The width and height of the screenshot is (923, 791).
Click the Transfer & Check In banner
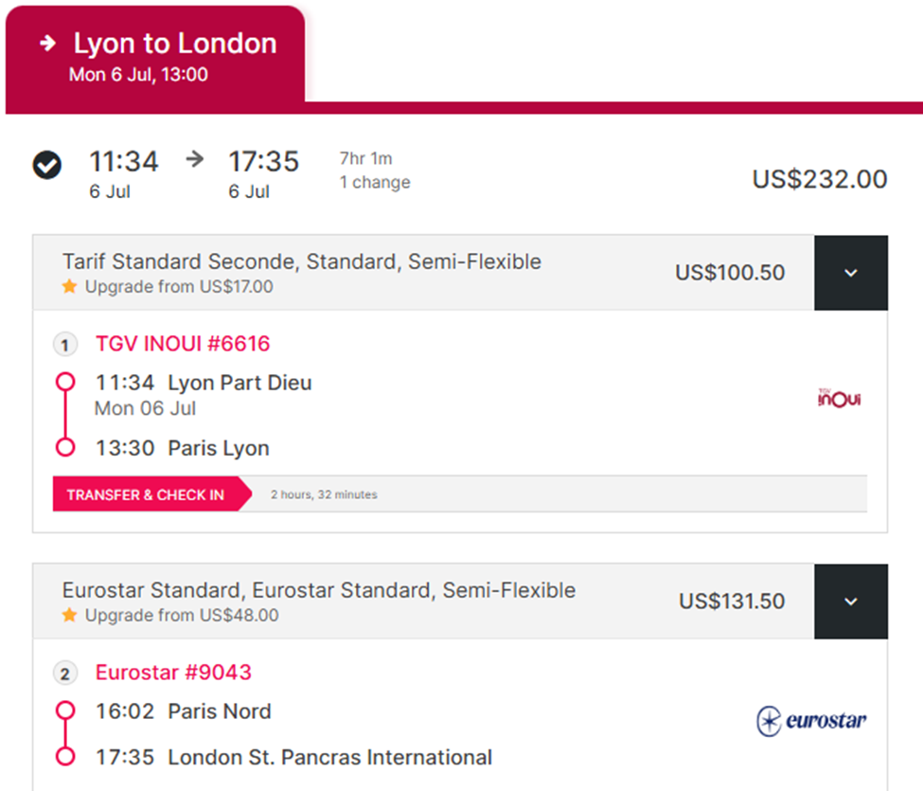tap(146, 494)
